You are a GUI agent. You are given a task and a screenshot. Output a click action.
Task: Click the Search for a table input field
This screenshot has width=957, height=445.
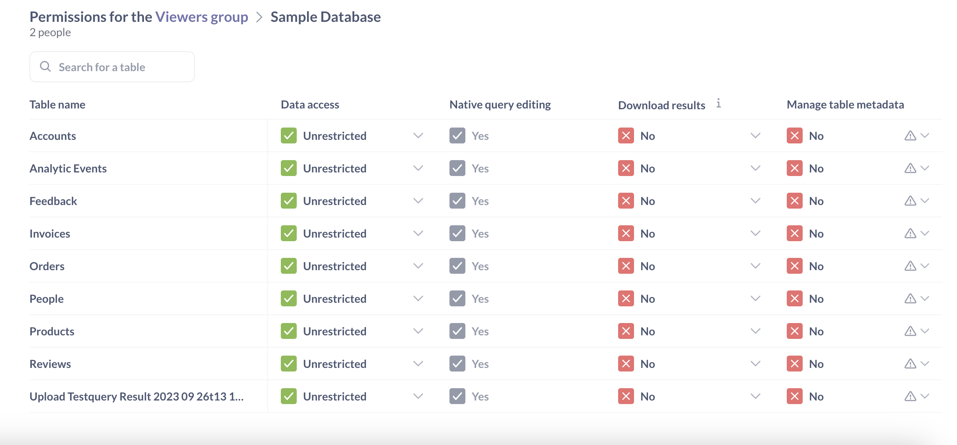(111, 66)
